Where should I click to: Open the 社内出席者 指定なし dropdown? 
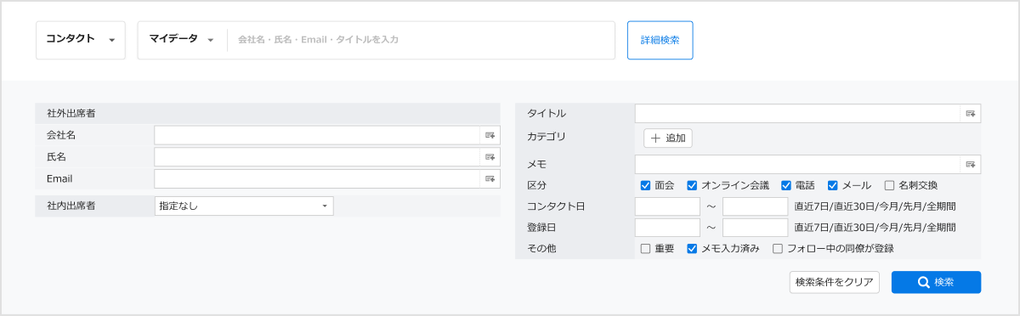pyautogui.click(x=244, y=206)
